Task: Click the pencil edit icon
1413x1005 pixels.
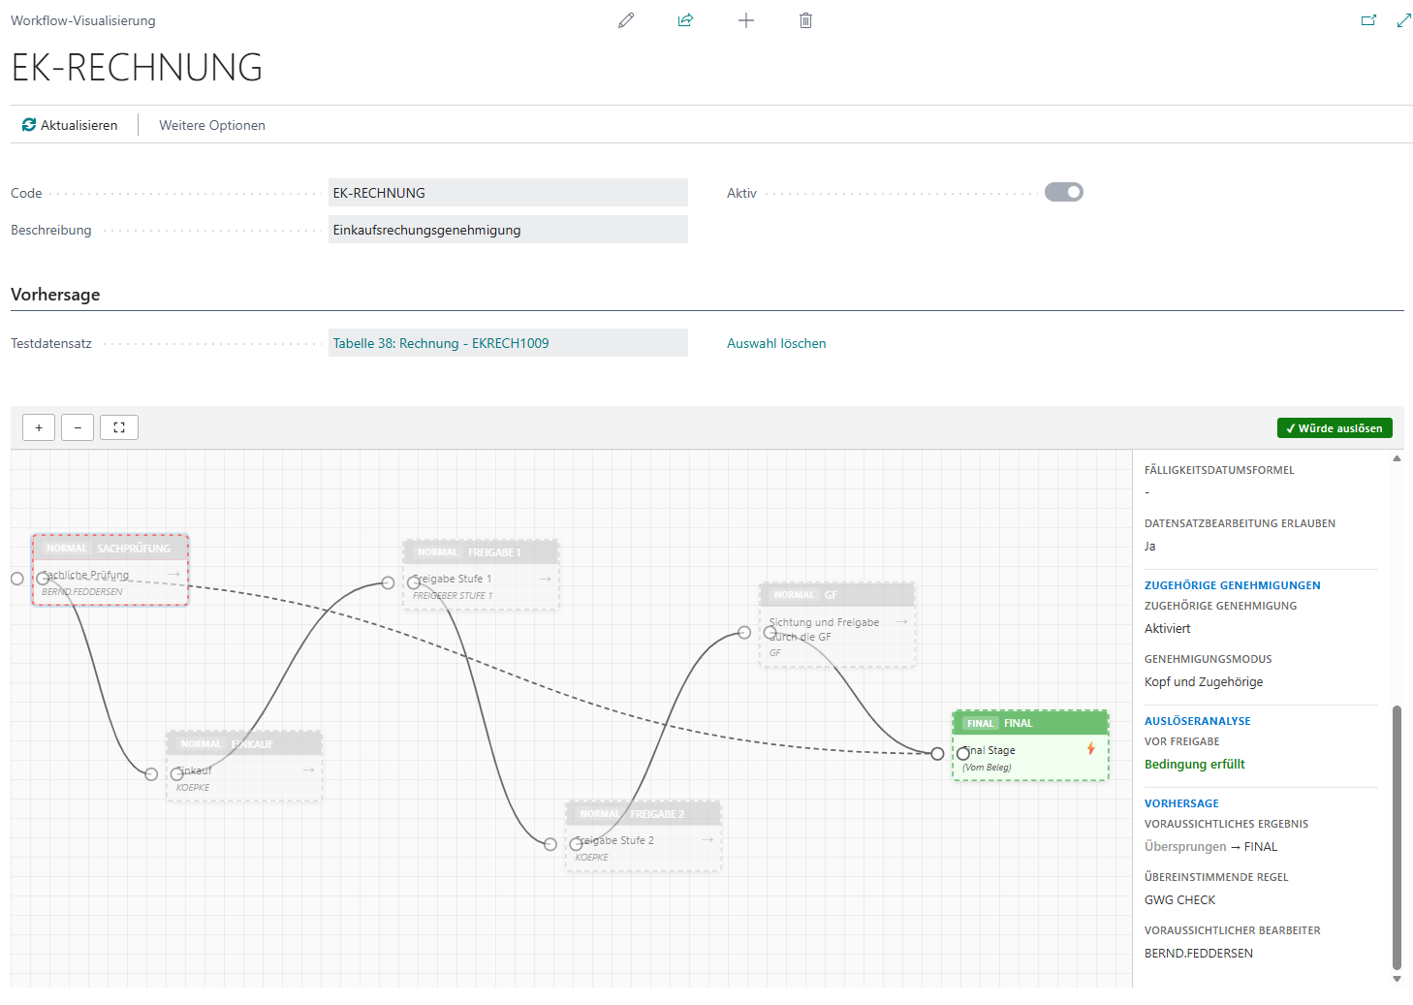Action: (x=626, y=20)
